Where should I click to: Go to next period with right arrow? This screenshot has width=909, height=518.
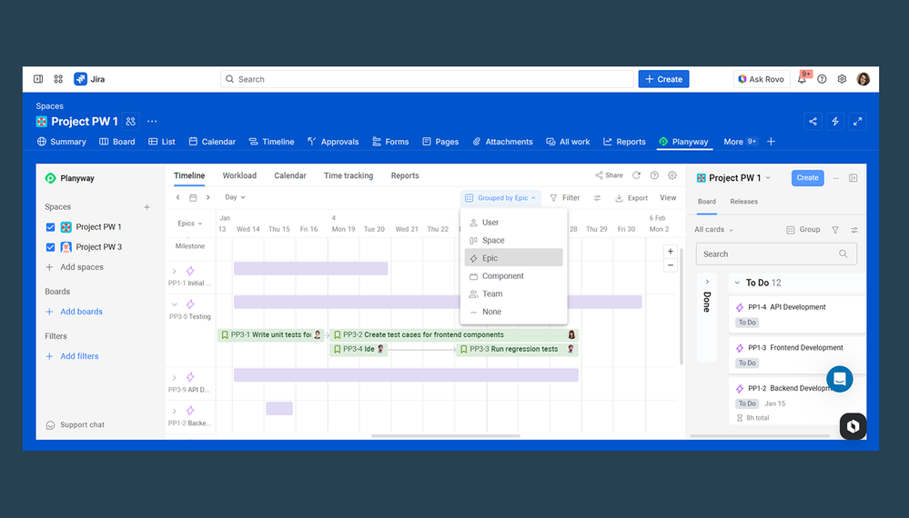pyautogui.click(x=208, y=198)
